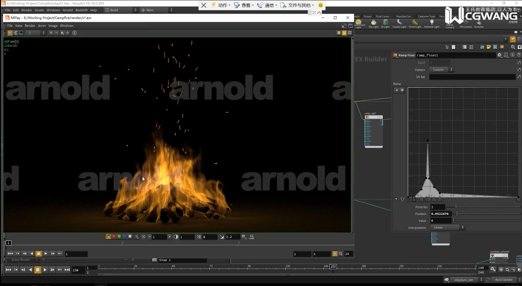The height and width of the screenshot is (286, 522).
Task: Jump to last frame on main timeline
Action: pyautogui.click(x=67, y=270)
